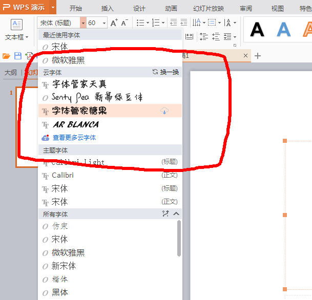Expand the numbered list style dropdown
The height and width of the screenshot is (300, 312).
(163, 23)
